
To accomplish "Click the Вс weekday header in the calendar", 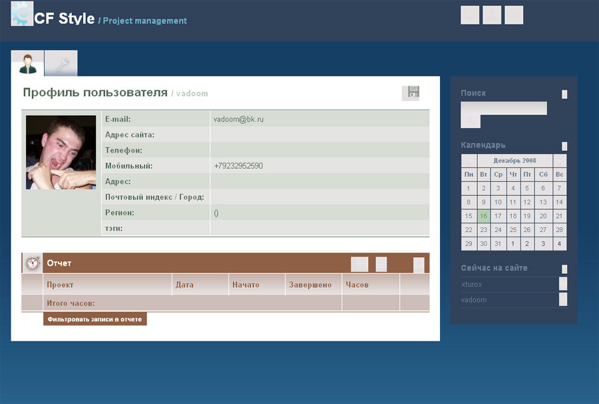I will coord(559,174).
